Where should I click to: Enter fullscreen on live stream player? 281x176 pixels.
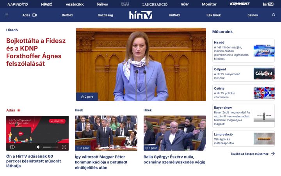64,147
